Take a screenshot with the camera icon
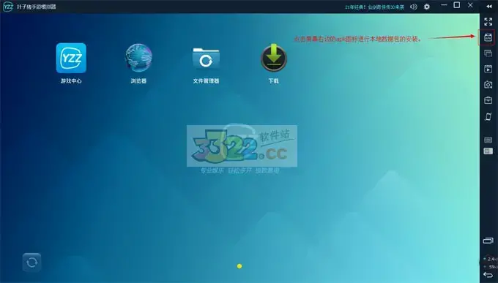 tap(488, 84)
